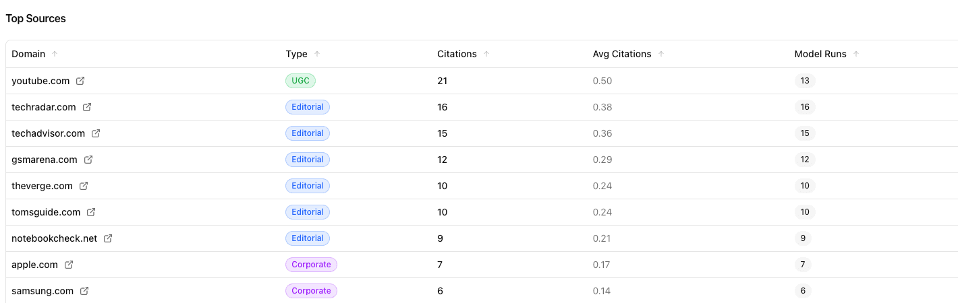
Task: Click Corporate badge in samsung.com row
Action: point(311,291)
